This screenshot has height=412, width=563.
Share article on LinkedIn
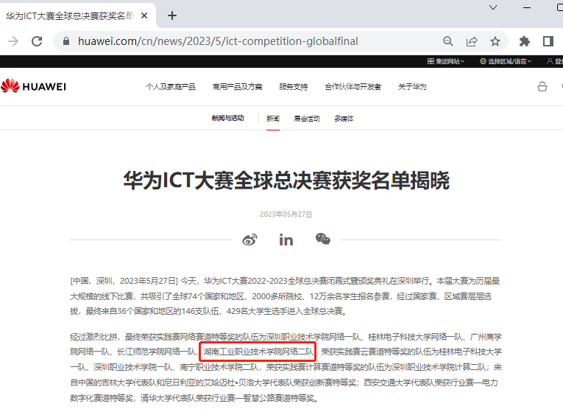pyautogui.click(x=286, y=240)
